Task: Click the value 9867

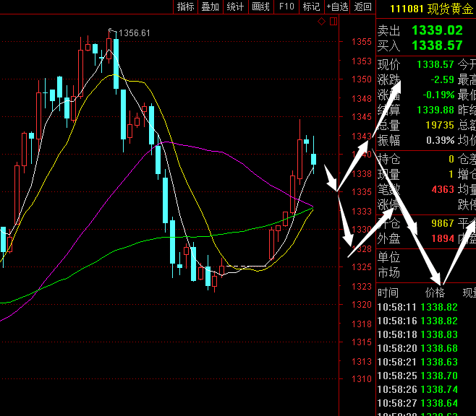Action: pos(443,223)
